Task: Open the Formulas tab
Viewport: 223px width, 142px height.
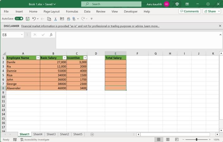Action: pyautogui.click(x=72, y=12)
